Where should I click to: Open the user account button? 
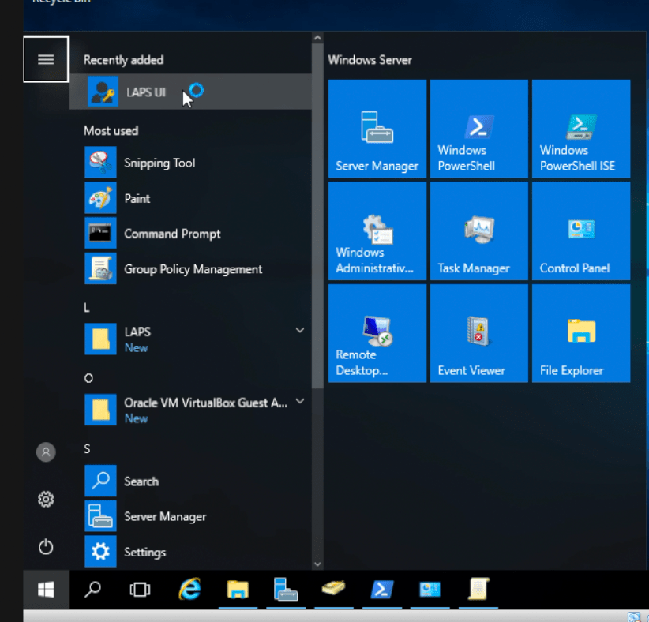(x=45, y=452)
